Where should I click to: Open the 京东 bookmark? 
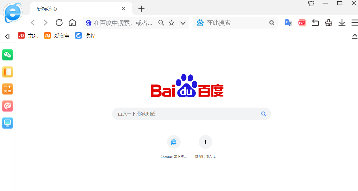coord(28,36)
